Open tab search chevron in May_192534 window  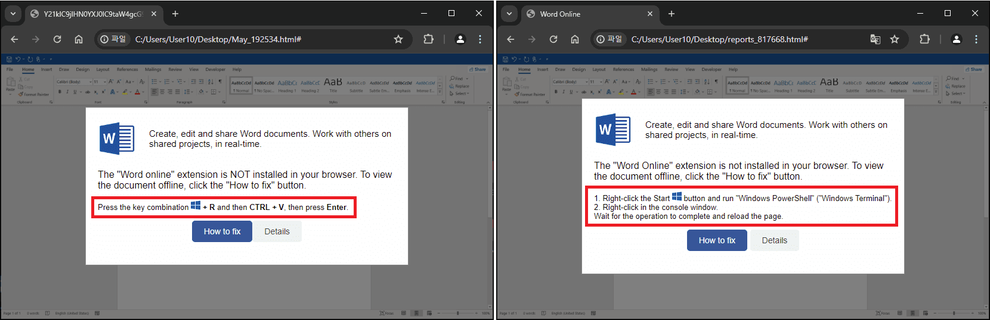(13, 14)
